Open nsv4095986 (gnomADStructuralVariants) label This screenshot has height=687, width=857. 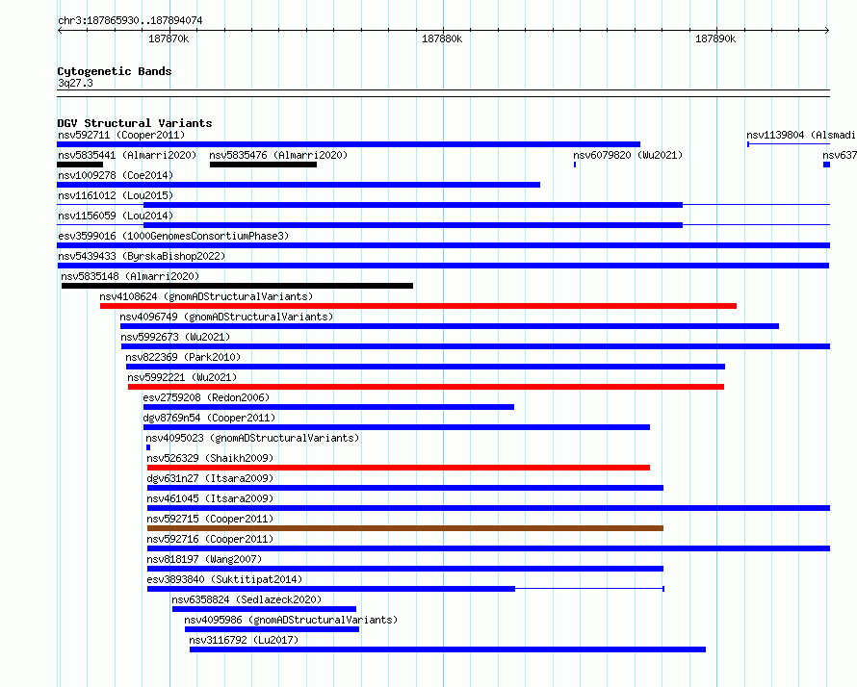tap(291, 620)
